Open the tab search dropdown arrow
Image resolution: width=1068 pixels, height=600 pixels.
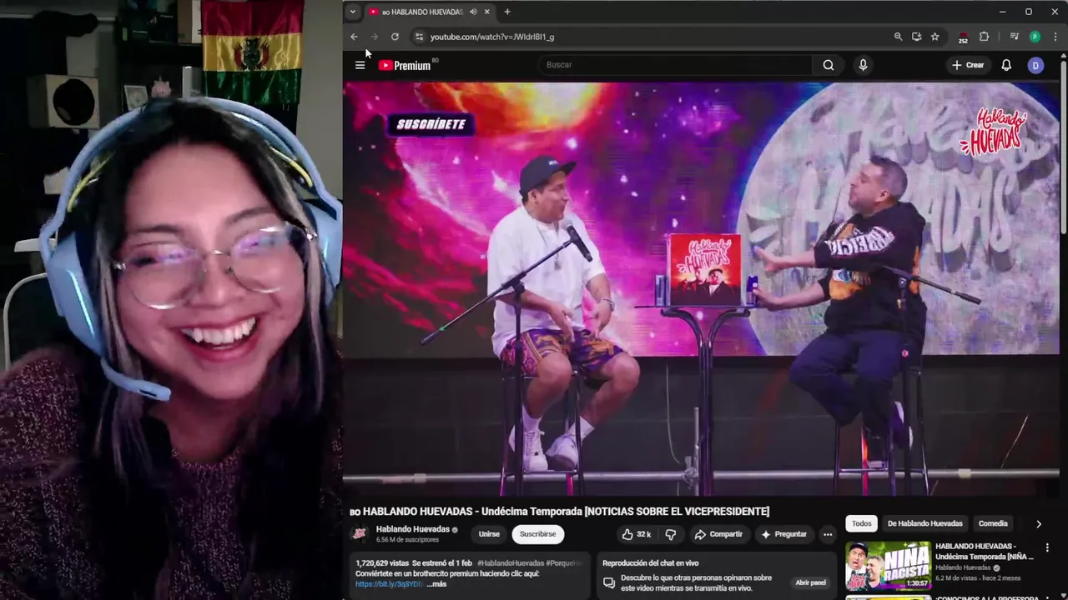tap(353, 12)
